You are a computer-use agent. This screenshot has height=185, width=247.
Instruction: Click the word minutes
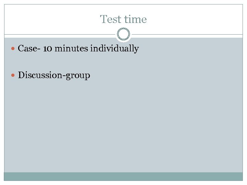tap(71, 49)
